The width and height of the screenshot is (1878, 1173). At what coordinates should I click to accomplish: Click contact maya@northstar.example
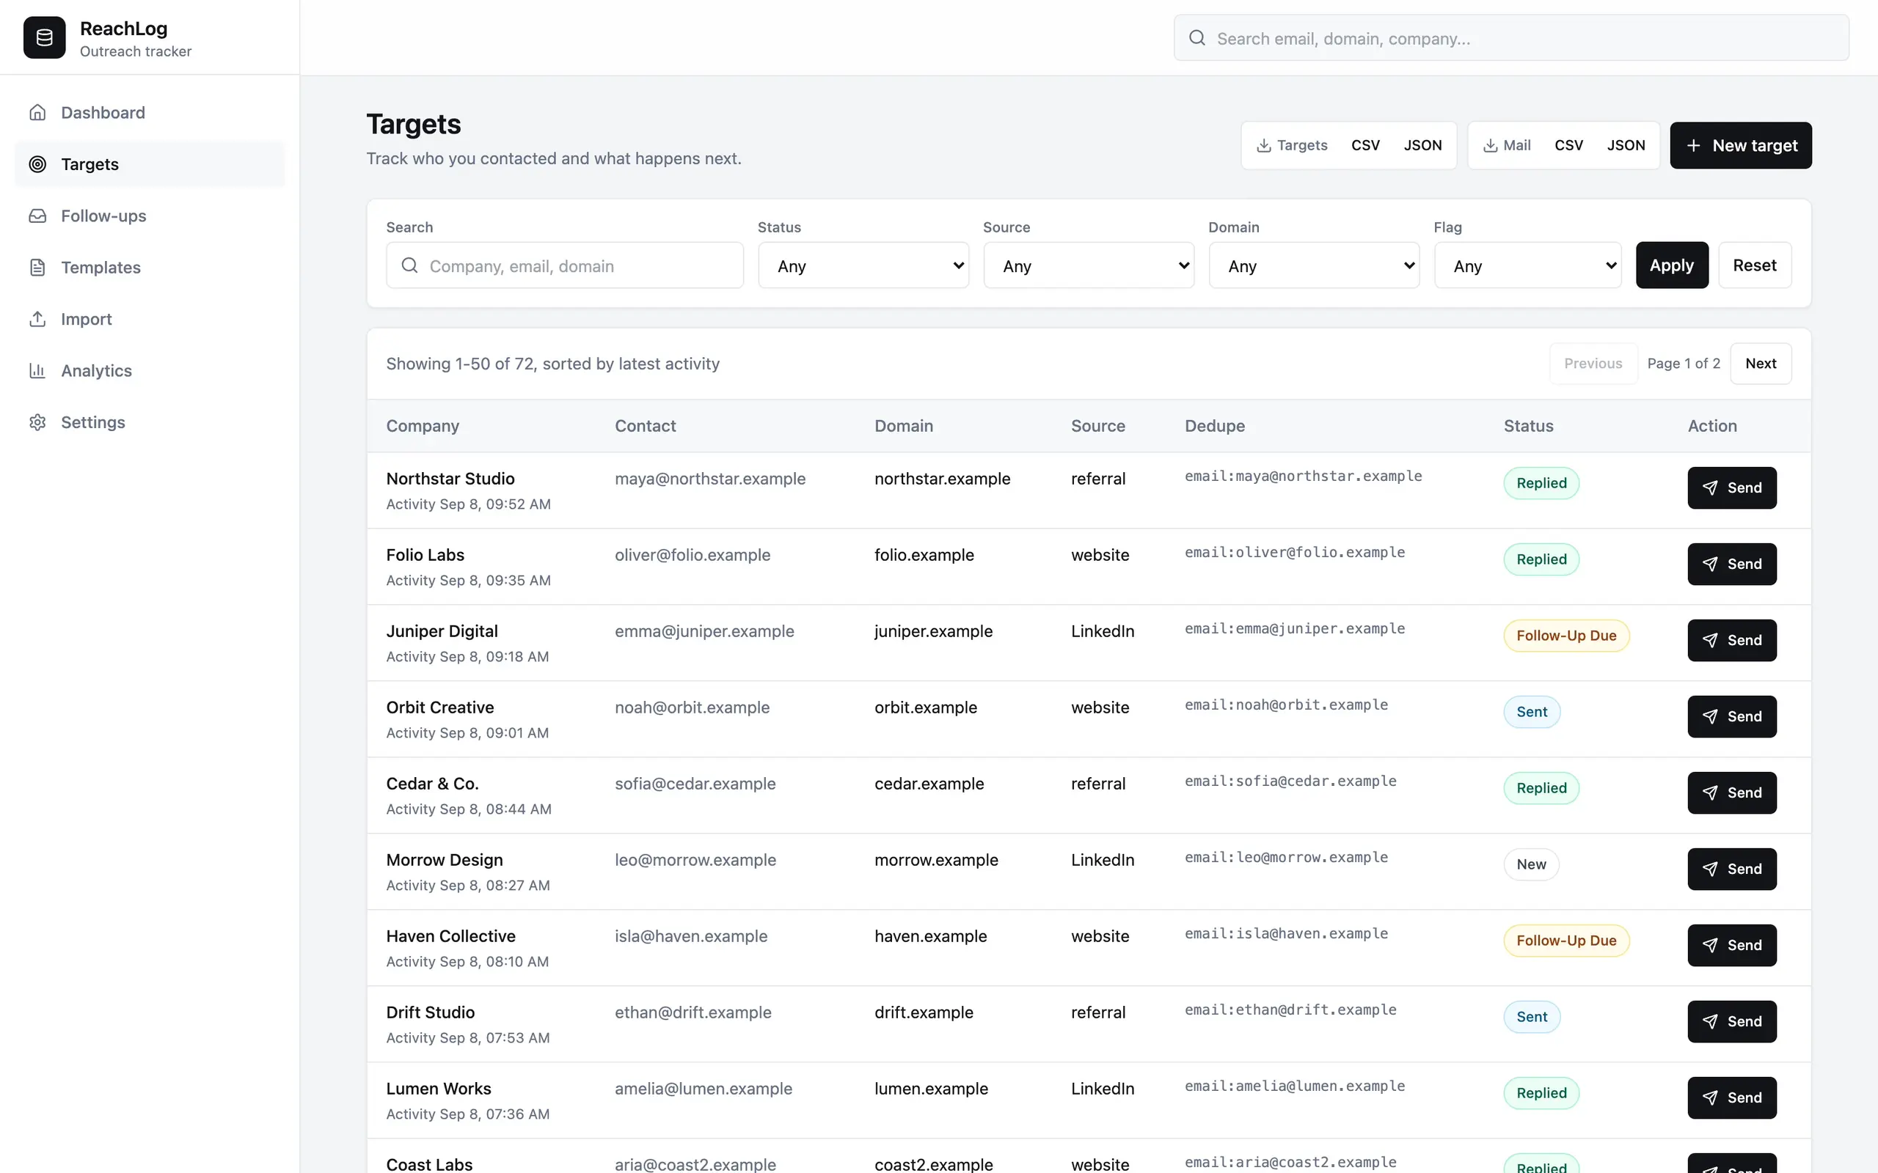(x=710, y=479)
